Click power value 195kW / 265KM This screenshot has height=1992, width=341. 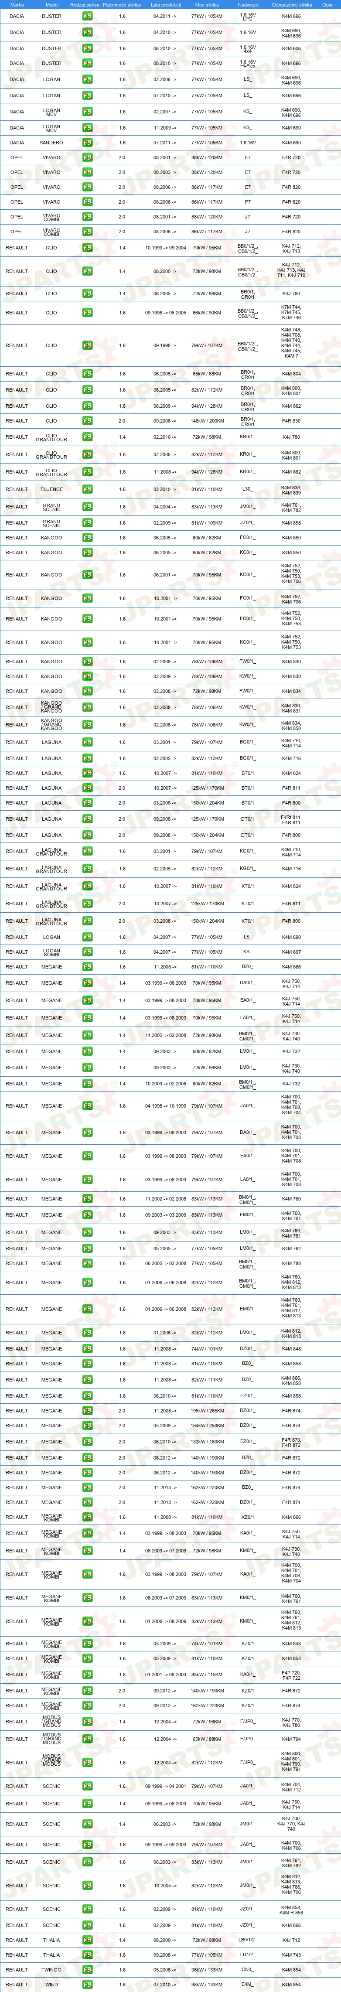(206, 1410)
